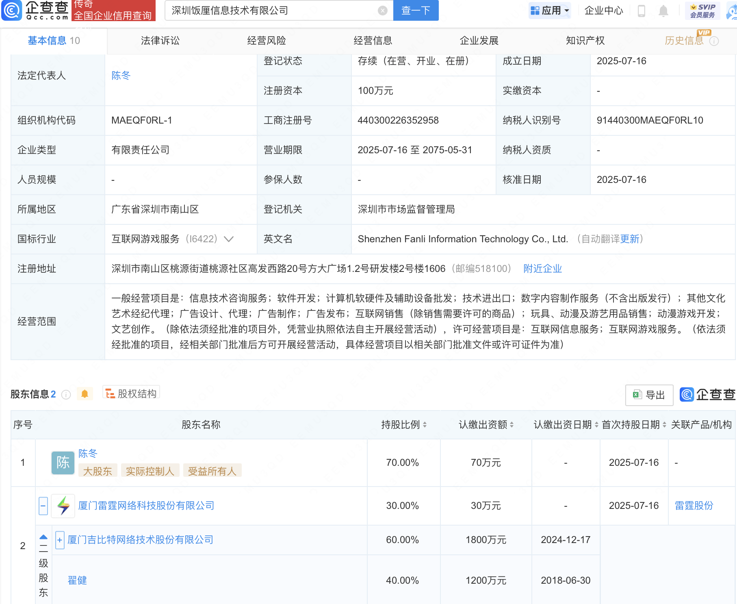The width and height of the screenshot is (737, 604).
Task: Click the info icon next to 股东信息
Action: (x=66, y=395)
